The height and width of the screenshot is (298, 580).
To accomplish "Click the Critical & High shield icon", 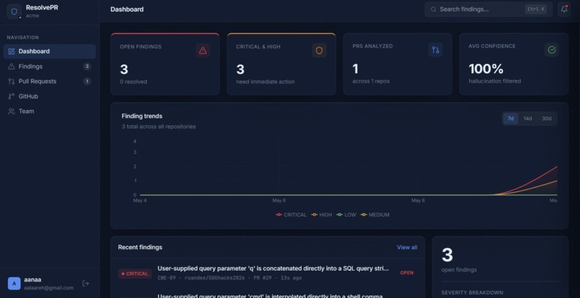I will tap(320, 50).
